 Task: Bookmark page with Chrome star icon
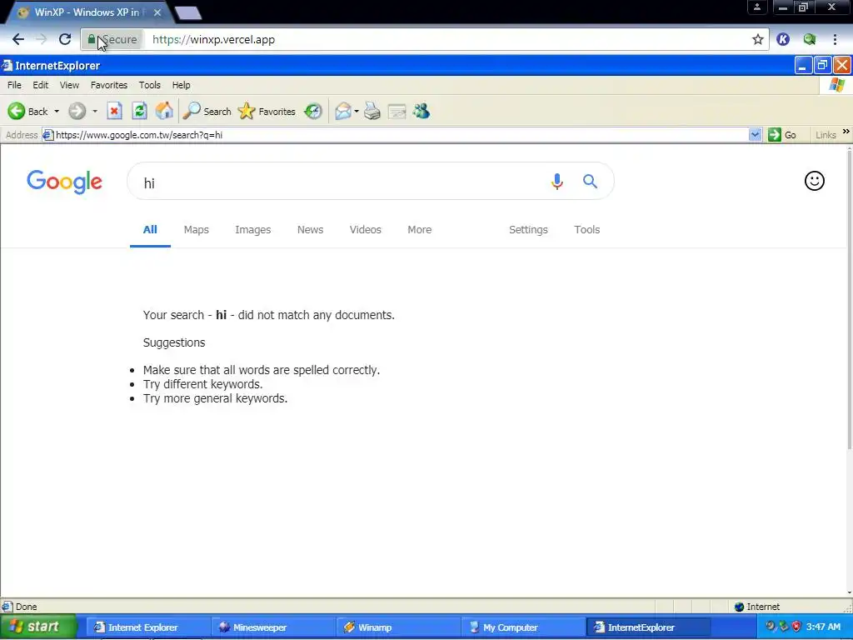(758, 39)
